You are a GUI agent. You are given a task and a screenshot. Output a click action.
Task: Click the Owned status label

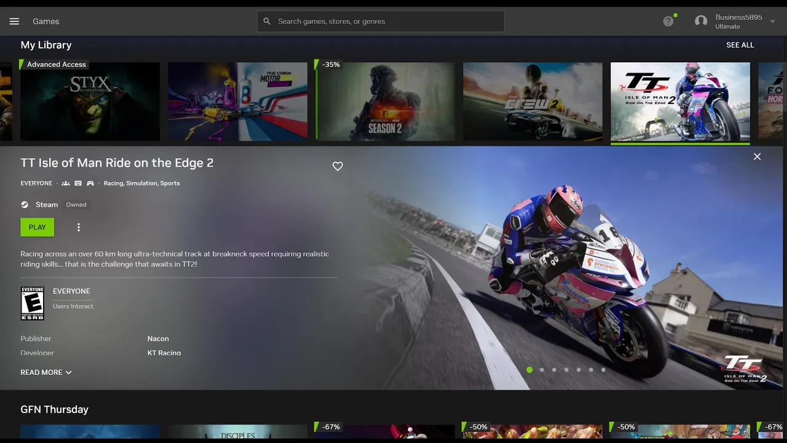76,205
